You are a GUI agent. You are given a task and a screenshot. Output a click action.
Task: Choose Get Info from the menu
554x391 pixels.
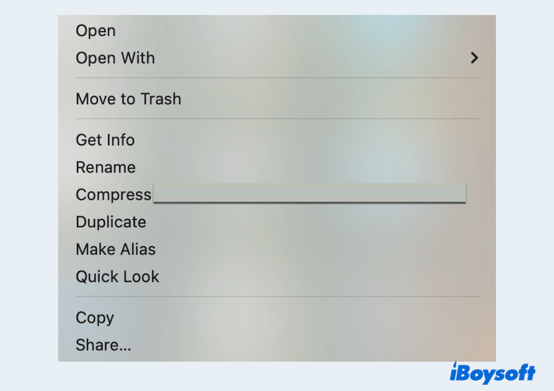click(105, 140)
